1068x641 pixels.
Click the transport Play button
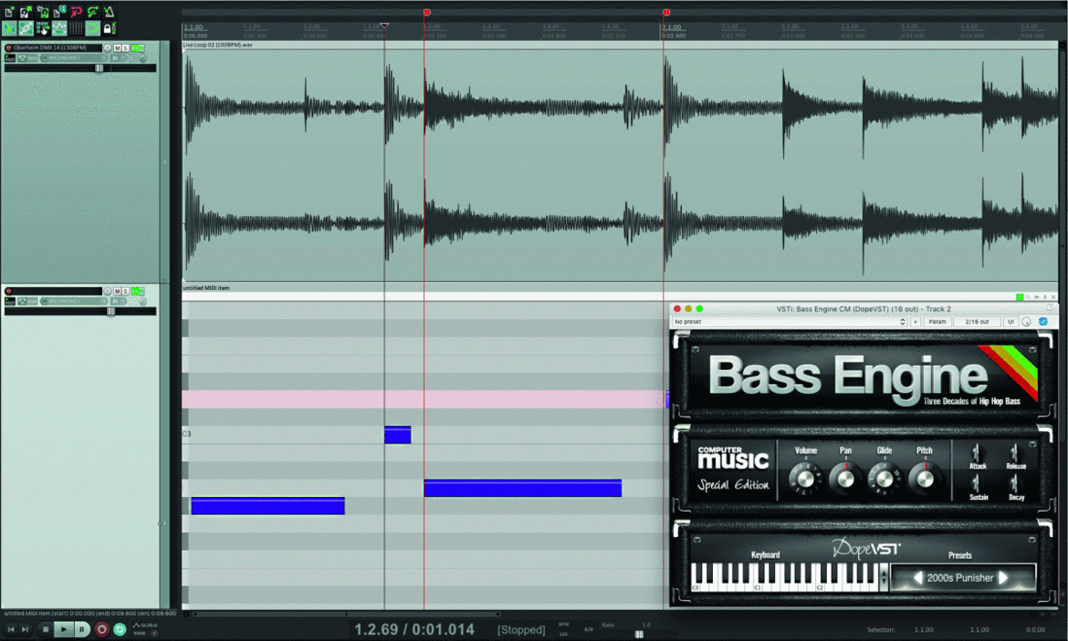tap(63, 629)
